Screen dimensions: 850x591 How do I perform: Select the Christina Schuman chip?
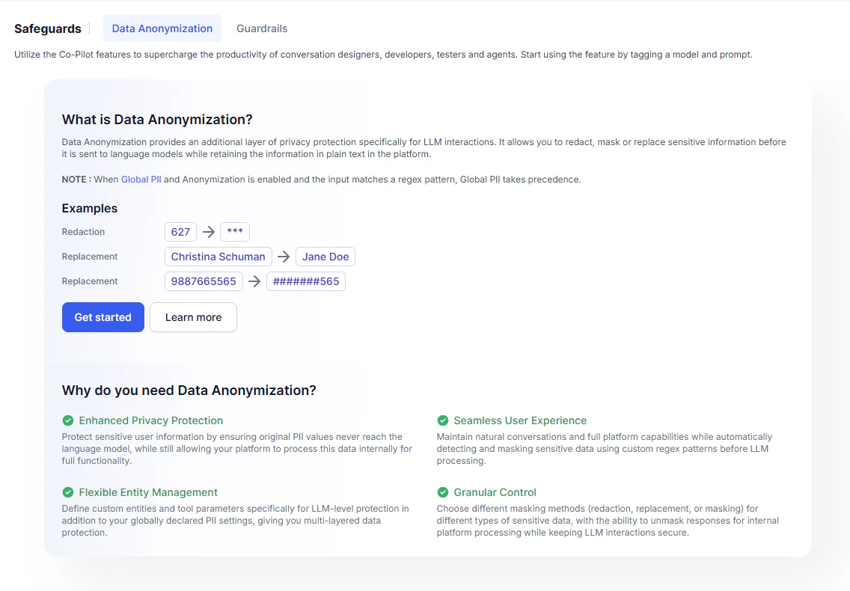click(x=218, y=257)
